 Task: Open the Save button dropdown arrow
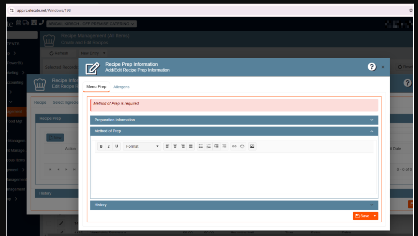pos(375,216)
